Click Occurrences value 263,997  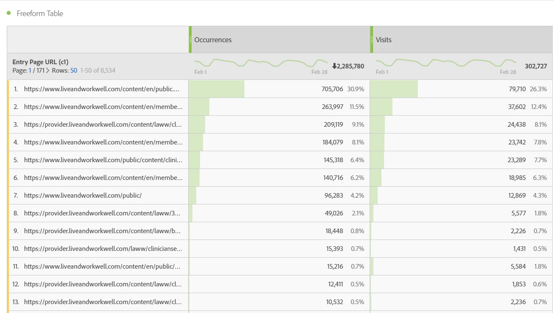click(332, 107)
